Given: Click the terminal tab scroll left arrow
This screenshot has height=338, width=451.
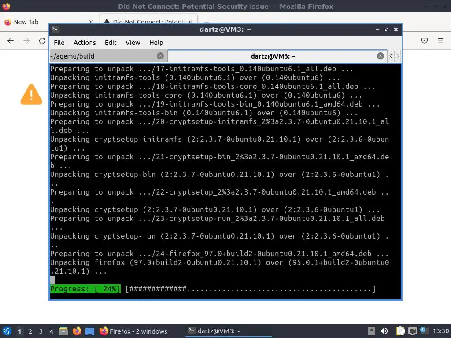Looking at the screenshot, I should coord(391,56).
